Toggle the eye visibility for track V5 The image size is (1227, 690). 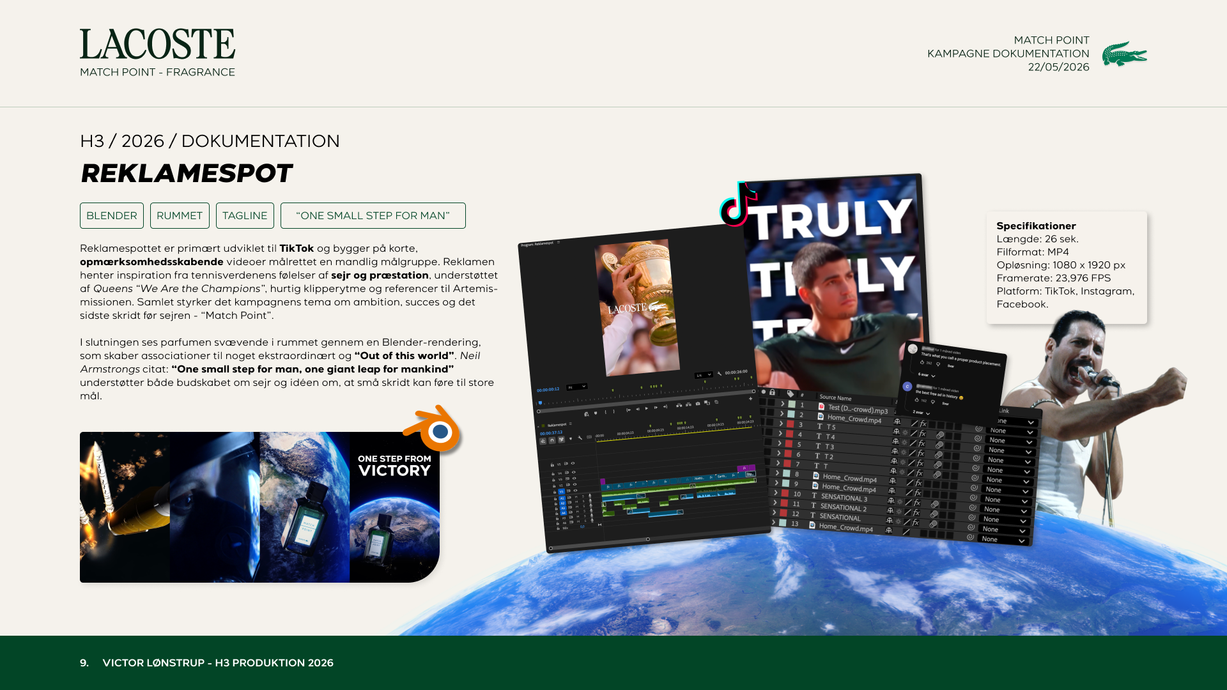pos(573,463)
